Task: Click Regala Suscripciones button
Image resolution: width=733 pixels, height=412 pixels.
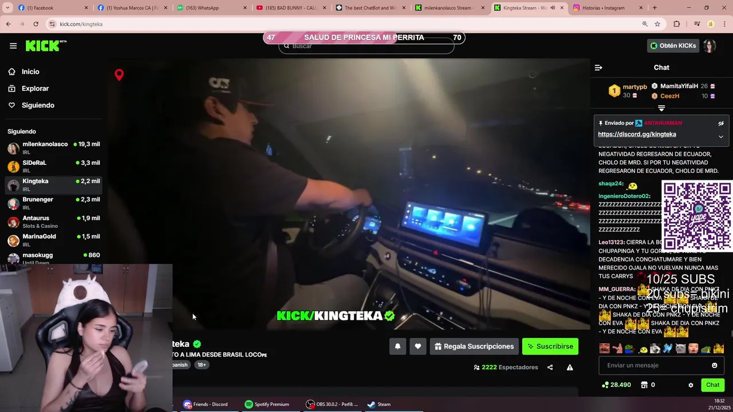Action: pos(474,346)
